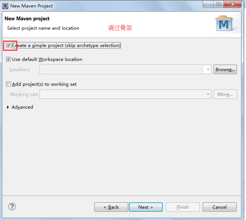Close the New Maven Project dialog
Screen dimensions: 246x220
pyautogui.click(x=233, y=4)
